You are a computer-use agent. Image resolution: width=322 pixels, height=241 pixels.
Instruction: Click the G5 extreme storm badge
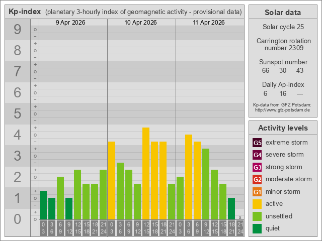[257, 143]
